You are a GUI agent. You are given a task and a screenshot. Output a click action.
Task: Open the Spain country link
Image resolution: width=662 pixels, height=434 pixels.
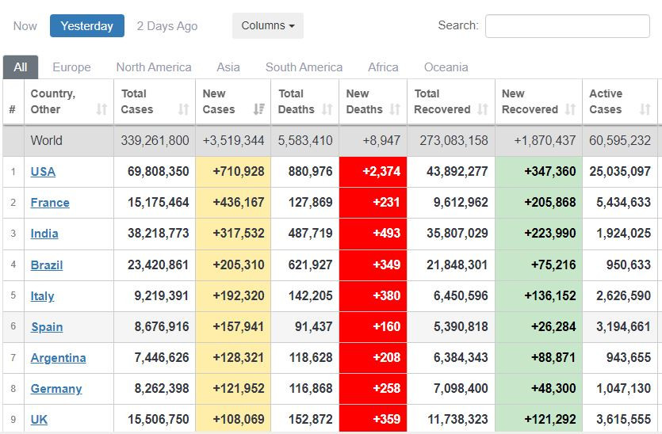click(47, 327)
